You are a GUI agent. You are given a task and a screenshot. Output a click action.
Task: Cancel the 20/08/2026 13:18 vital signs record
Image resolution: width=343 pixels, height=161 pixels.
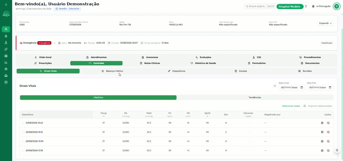click(328, 151)
